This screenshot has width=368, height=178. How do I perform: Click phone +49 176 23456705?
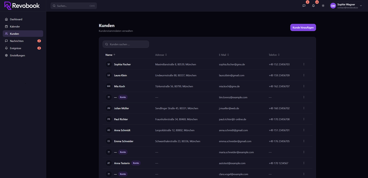(279, 141)
